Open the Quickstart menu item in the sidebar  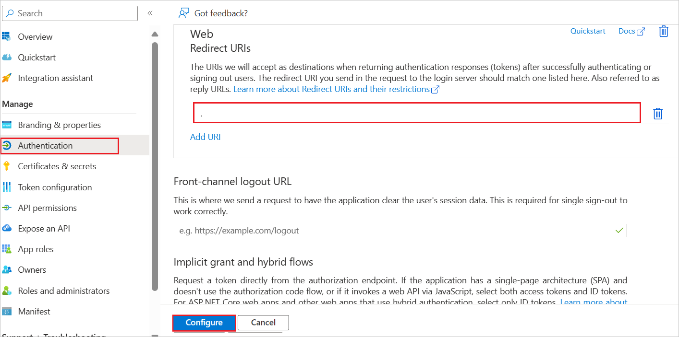click(x=36, y=57)
